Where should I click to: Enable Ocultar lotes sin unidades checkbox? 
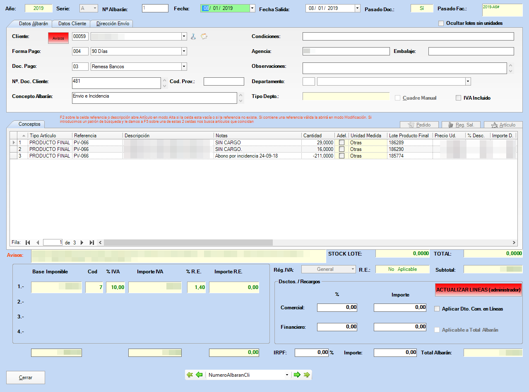coord(441,23)
